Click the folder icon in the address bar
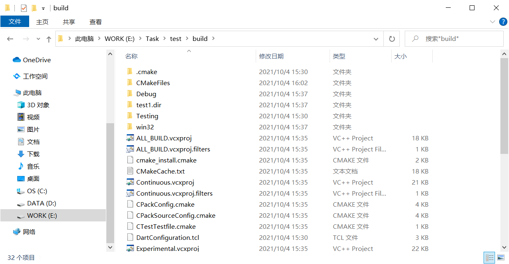Viewport: 509px width, 264px height. click(60, 38)
